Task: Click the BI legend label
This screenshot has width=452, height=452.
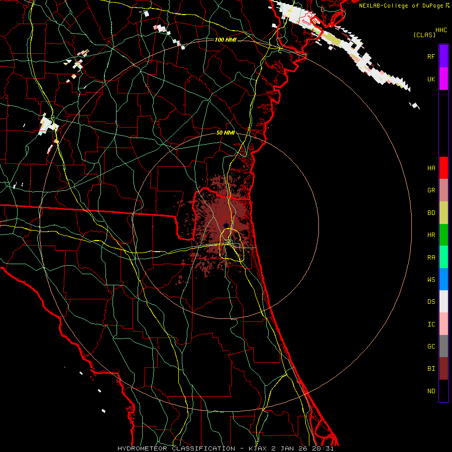Action: [x=431, y=369]
